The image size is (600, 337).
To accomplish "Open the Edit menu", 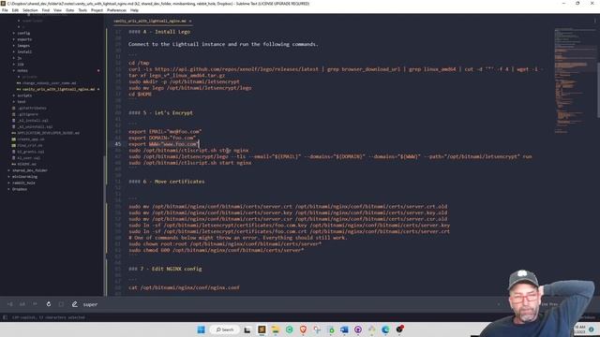I will 15,10.
